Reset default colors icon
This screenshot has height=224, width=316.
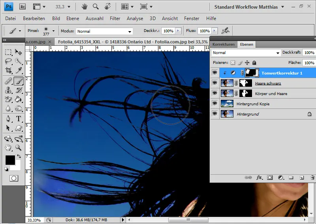[6, 169]
